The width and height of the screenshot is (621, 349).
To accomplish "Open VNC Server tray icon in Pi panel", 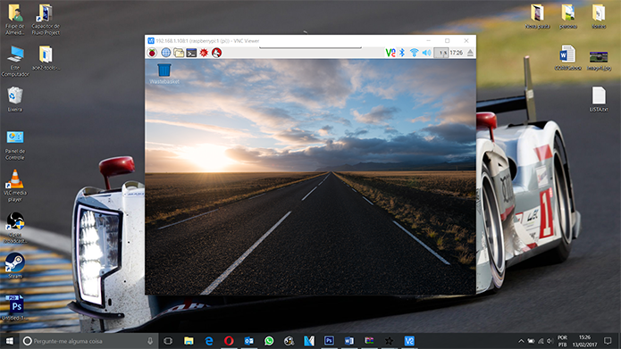I will 390,53.
